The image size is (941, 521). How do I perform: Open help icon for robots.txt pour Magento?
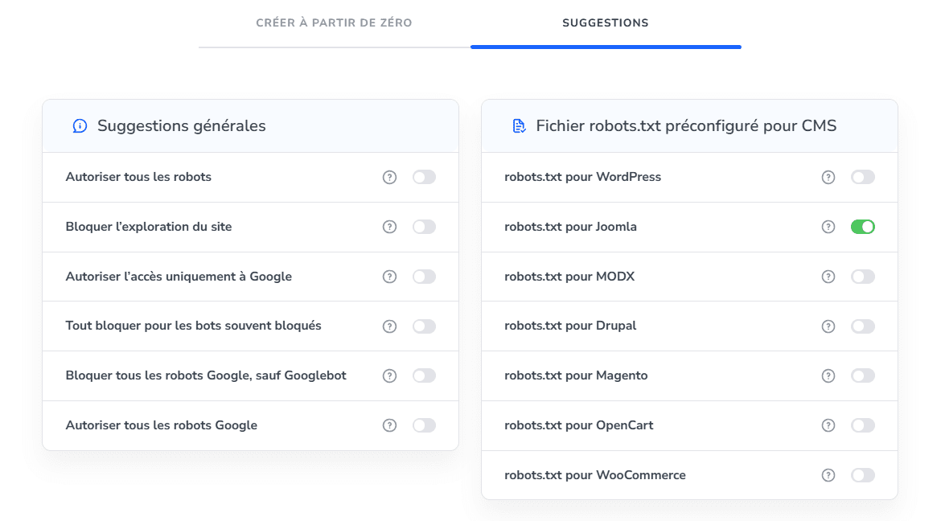coord(828,375)
